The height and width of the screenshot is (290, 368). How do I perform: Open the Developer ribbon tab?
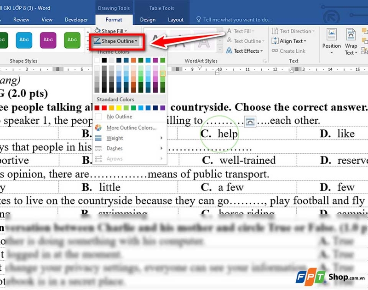[76, 20]
